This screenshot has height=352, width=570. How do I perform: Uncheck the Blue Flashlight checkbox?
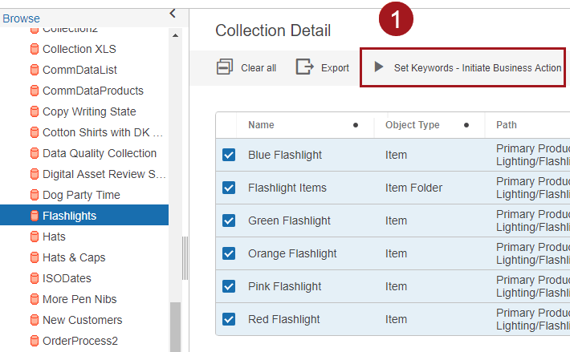click(x=229, y=155)
